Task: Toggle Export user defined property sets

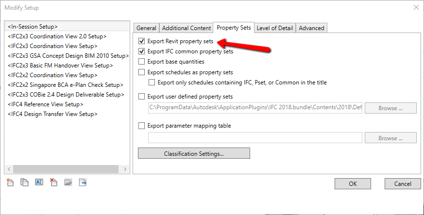Action: coord(142,97)
